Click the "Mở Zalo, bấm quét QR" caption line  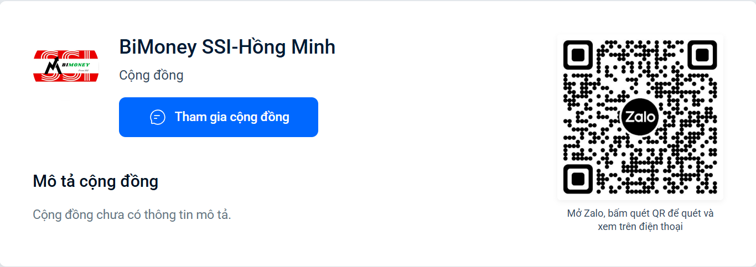640,213
